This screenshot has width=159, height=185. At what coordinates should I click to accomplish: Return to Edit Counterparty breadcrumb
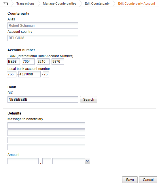coord(97,3)
